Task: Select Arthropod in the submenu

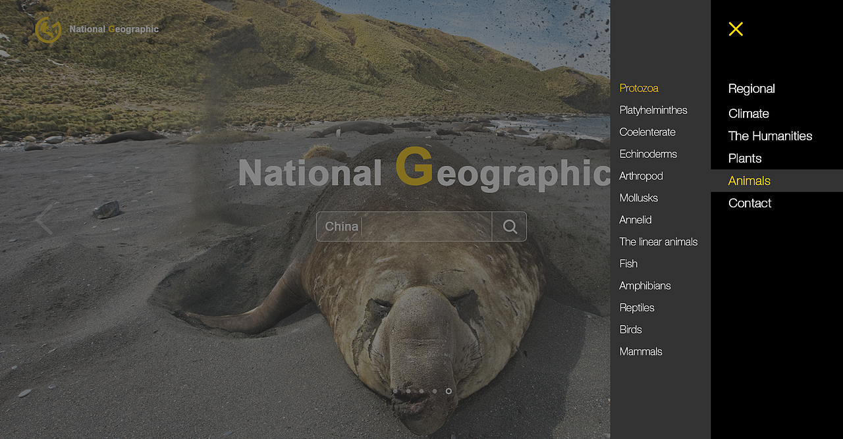Action: tap(641, 176)
